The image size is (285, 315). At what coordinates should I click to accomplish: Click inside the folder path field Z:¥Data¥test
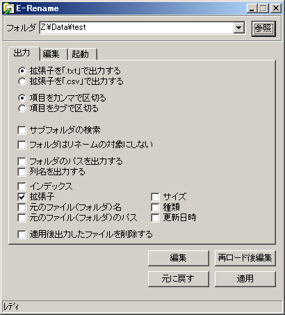(x=136, y=28)
